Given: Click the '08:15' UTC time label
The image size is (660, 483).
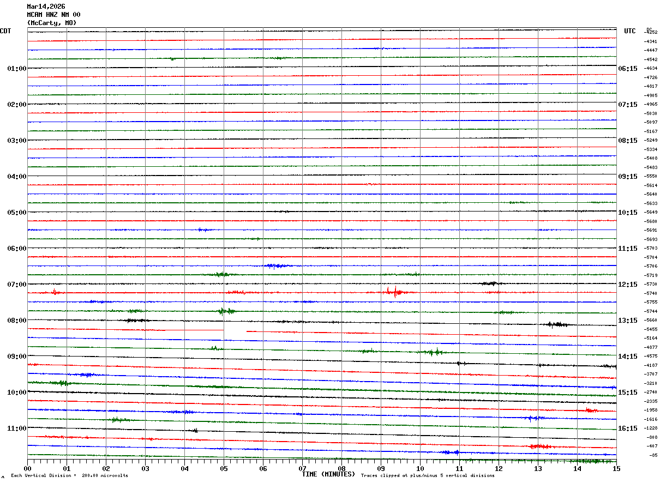Looking at the screenshot, I should 628,141.
